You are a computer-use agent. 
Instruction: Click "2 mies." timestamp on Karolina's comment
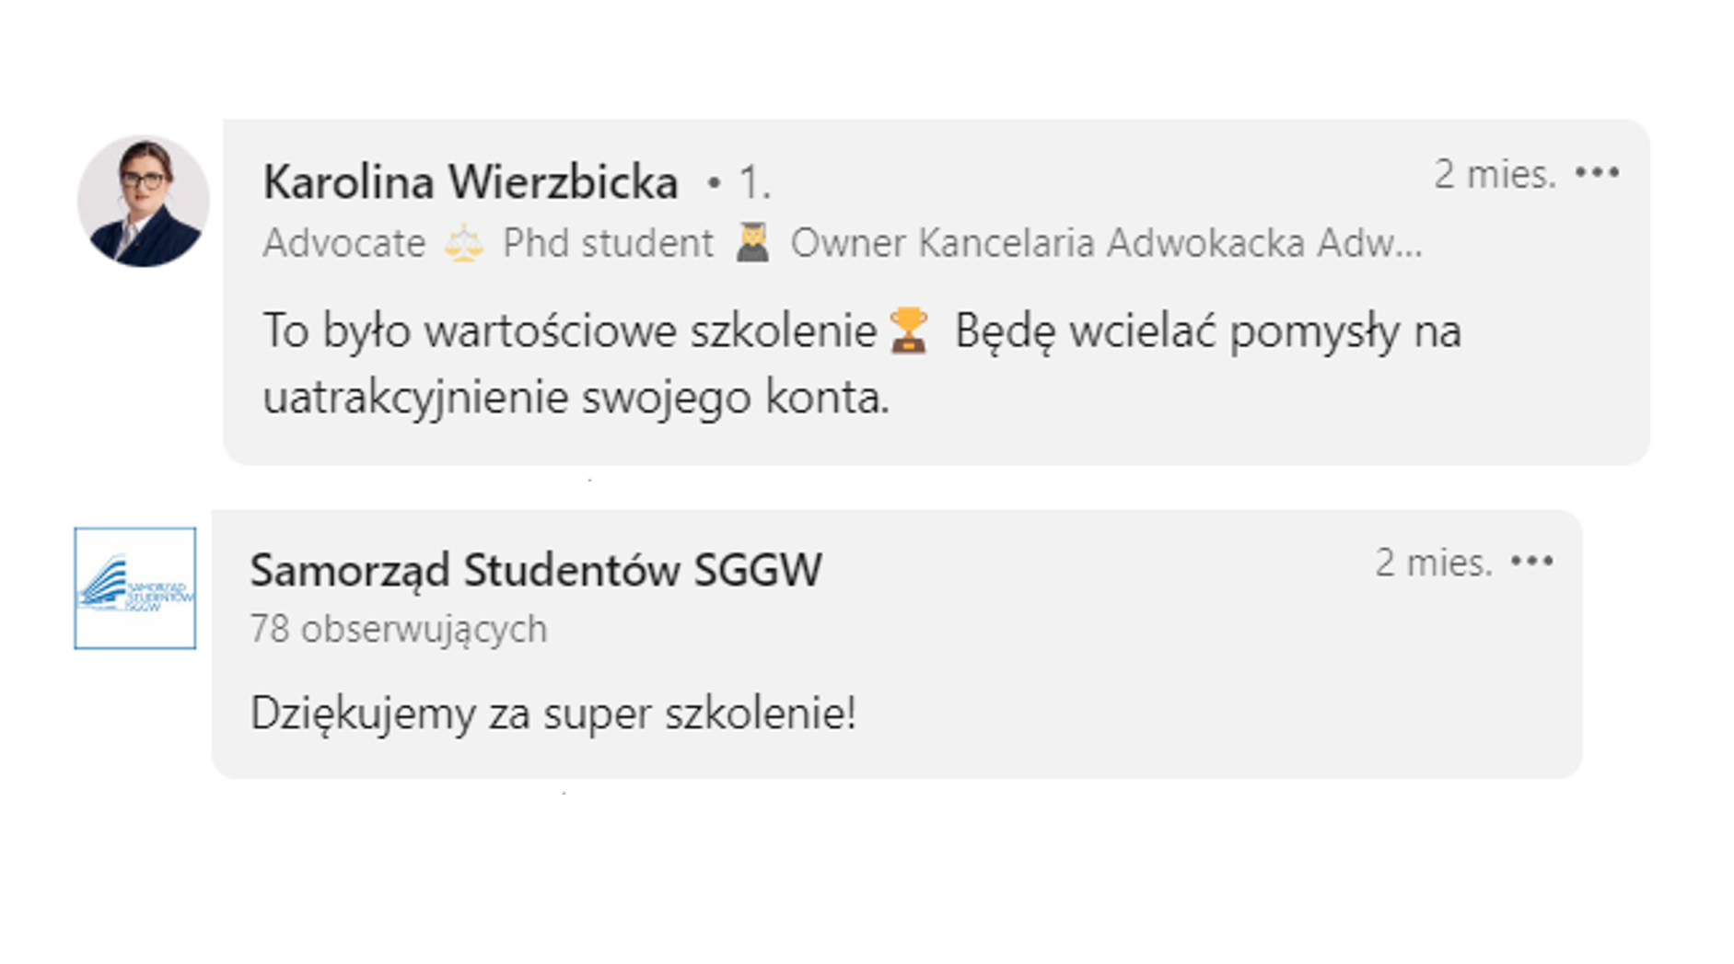(x=1494, y=174)
